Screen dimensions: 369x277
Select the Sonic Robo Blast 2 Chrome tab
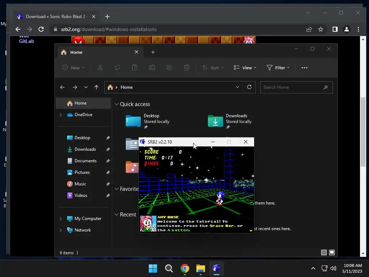click(57, 17)
